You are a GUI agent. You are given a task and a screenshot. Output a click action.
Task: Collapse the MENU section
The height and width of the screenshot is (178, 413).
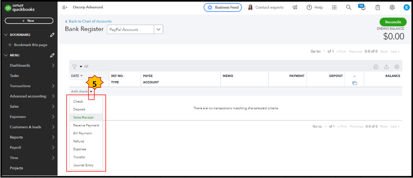pyautogui.click(x=6, y=55)
